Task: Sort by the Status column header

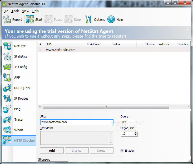Action: pyautogui.click(x=123, y=44)
